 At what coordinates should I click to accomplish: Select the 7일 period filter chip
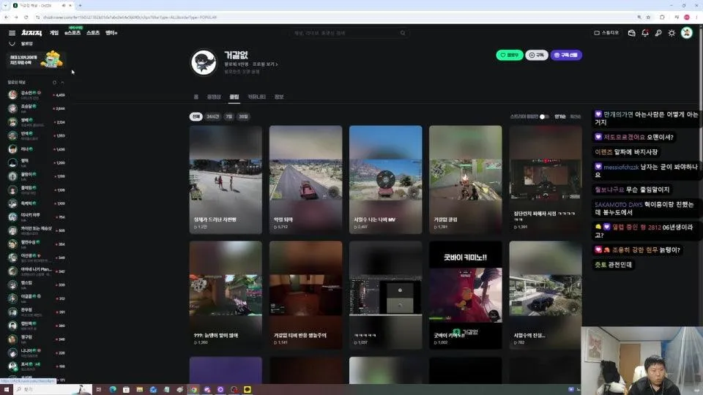tap(229, 116)
